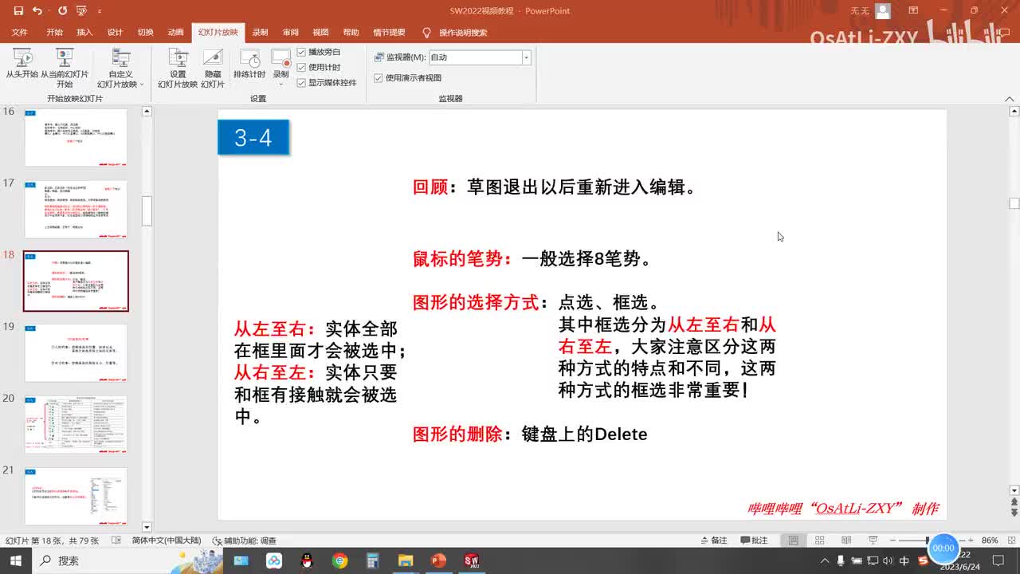Click the thumbnail pane scroll-down arrow
1020x574 pixels.
coord(147,527)
